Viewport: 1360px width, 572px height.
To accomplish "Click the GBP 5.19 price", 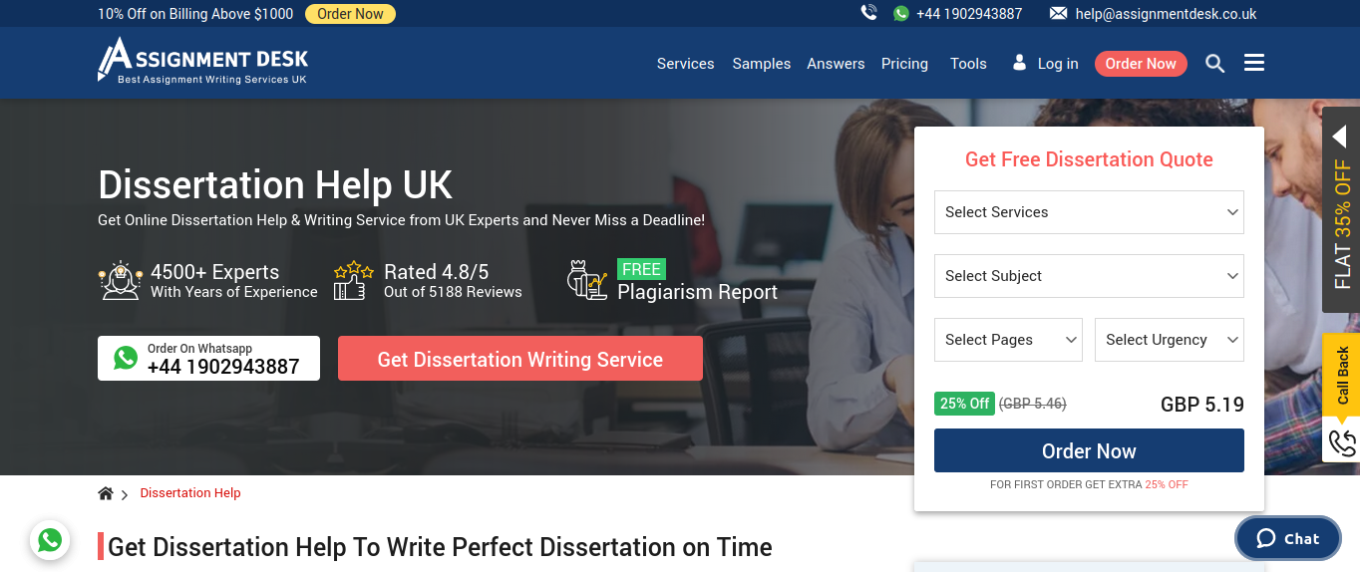I will coord(1202,405).
